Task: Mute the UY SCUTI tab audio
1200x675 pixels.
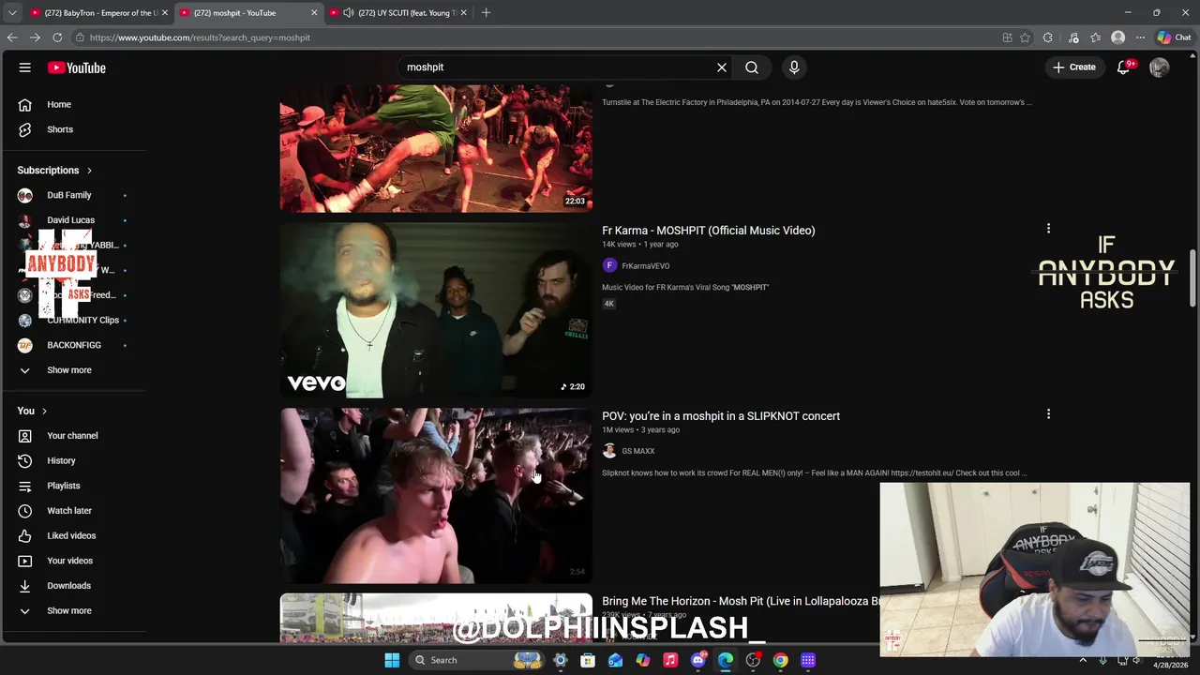Action: tap(349, 13)
